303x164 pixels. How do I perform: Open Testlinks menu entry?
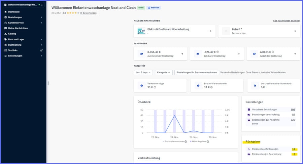point(13,50)
